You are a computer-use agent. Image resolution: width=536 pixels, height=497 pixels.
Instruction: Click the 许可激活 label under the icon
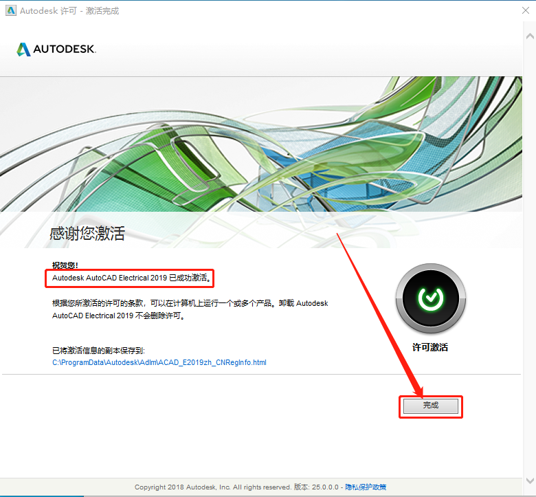pos(430,348)
